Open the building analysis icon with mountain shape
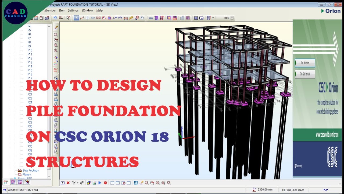 point(151,18)
